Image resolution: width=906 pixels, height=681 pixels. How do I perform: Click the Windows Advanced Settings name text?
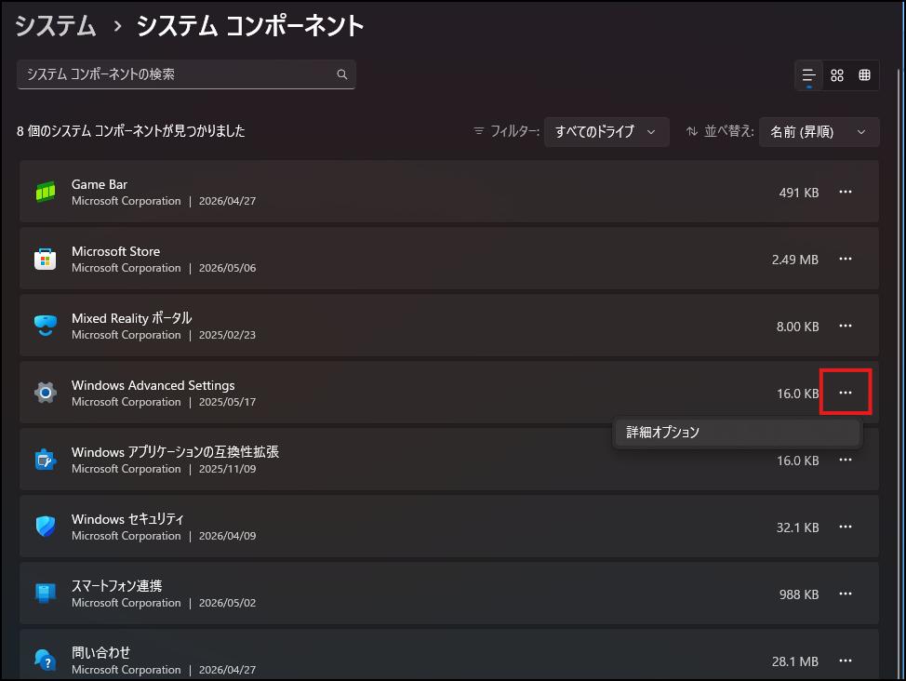(153, 385)
